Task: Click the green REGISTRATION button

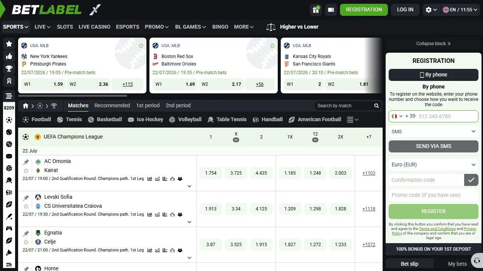Action: click(364, 10)
